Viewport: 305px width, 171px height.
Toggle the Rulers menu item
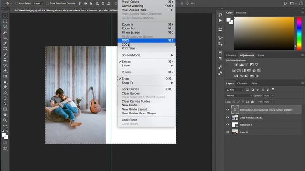(x=147, y=72)
